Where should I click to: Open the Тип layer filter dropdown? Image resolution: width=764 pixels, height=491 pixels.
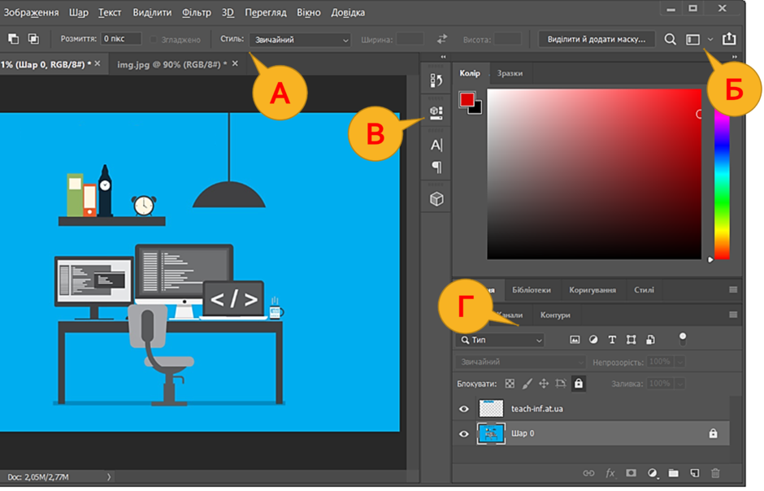(x=501, y=340)
